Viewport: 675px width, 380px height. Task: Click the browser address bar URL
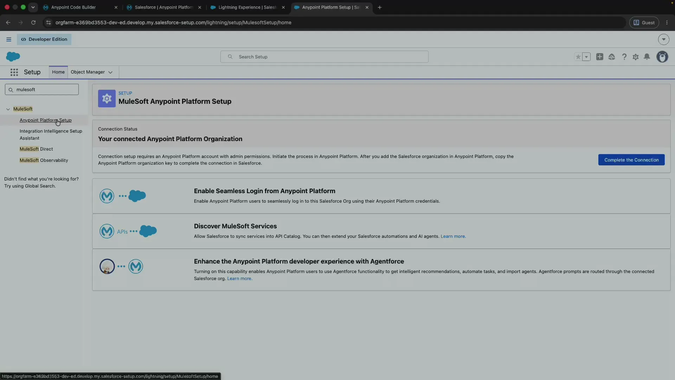pyautogui.click(x=173, y=23)
